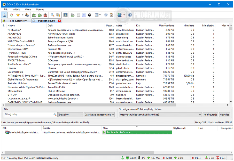Image resolution: width=234 pixels, height=161 pixels.
Task: Expand the favorite hubs star dropdown arrow
Action: (22, 15)
